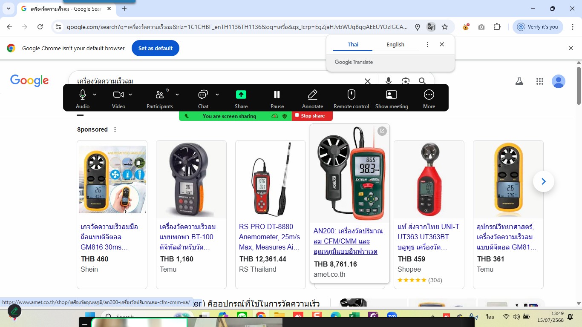Open Zoom Annotate tools
582x327 pixels.
[x=313, y=99]
